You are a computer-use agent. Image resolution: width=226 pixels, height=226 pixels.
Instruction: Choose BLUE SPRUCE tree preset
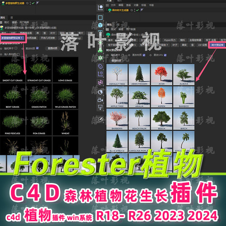tap(117, 141)
